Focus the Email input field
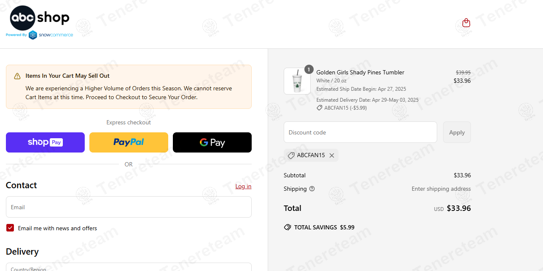 point(129,207)
